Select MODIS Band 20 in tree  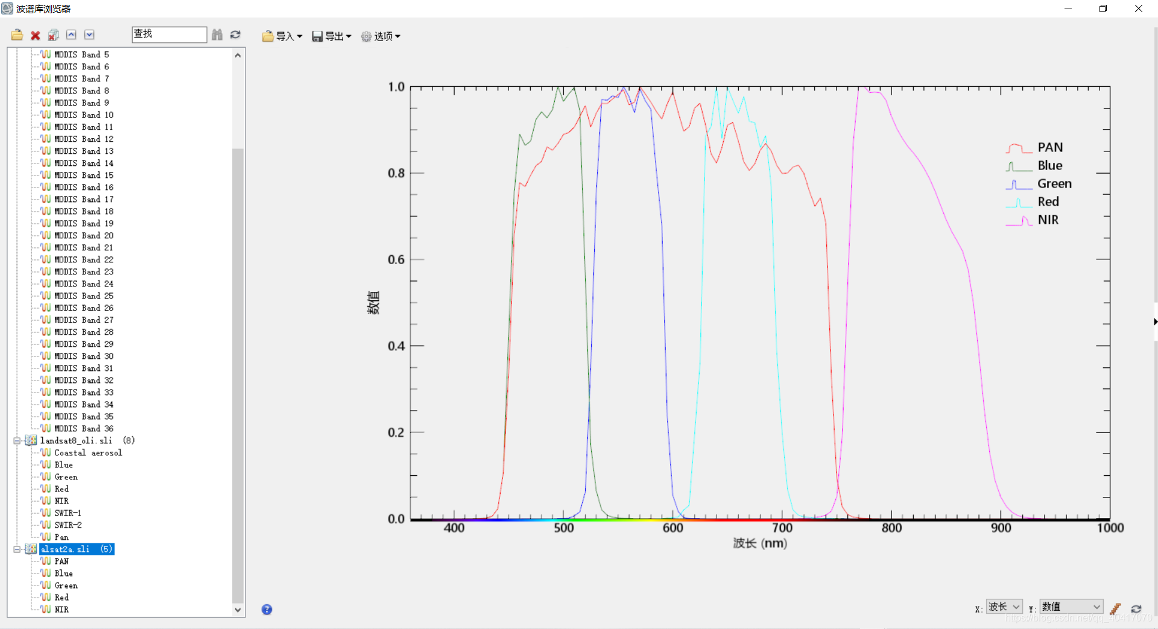pos(84,236)
